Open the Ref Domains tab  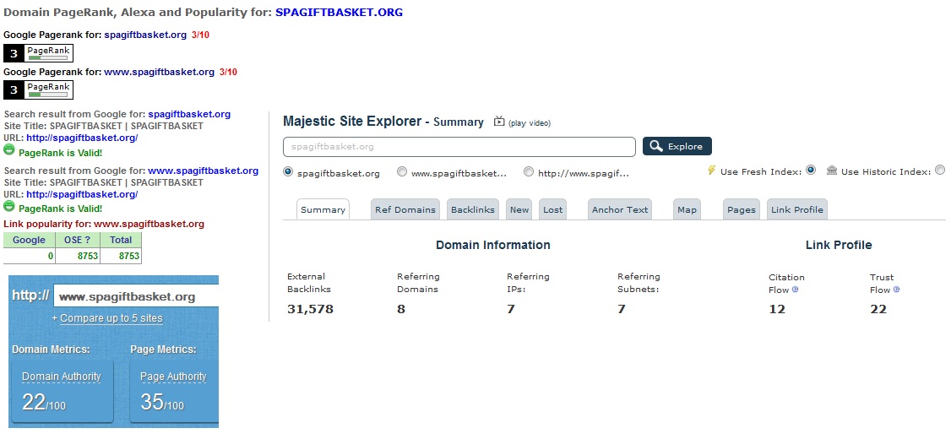tap(405, 209)
